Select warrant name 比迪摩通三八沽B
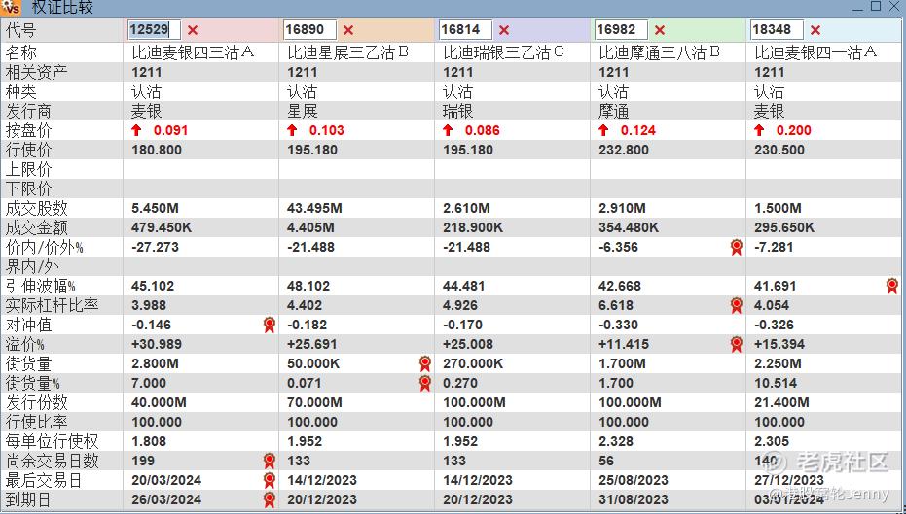This screenshot has width=906, height=514. [x=659, y=53]
